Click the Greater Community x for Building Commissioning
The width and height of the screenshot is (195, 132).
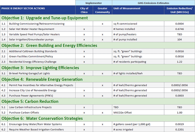click(x=102, y=24)
